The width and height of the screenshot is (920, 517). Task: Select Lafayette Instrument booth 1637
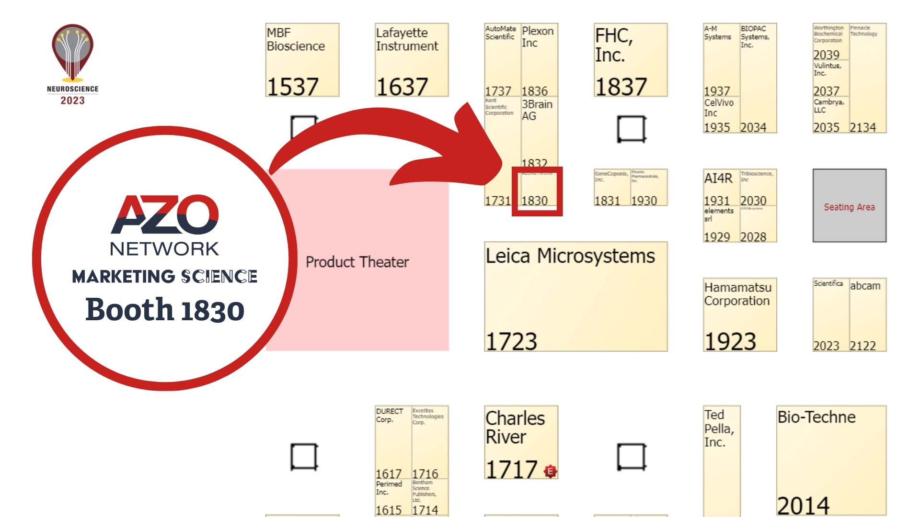coord(412,60)
